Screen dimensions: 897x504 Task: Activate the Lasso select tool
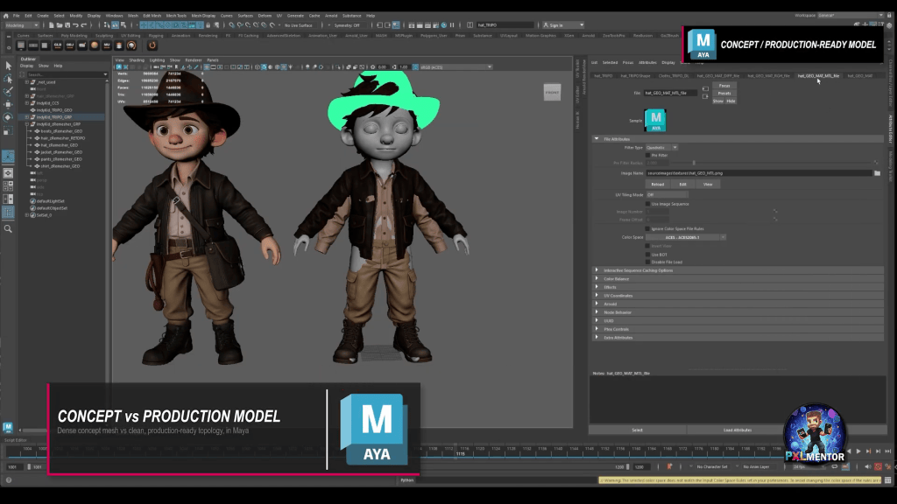tap(8, 78)
